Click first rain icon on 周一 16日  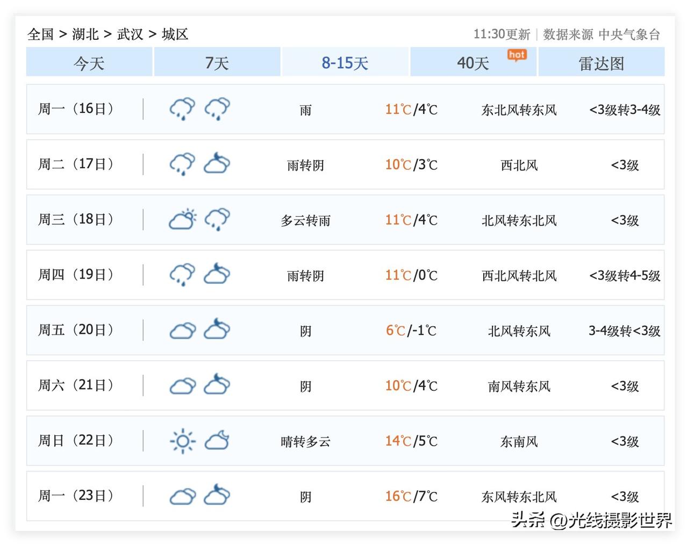(183, 109)
